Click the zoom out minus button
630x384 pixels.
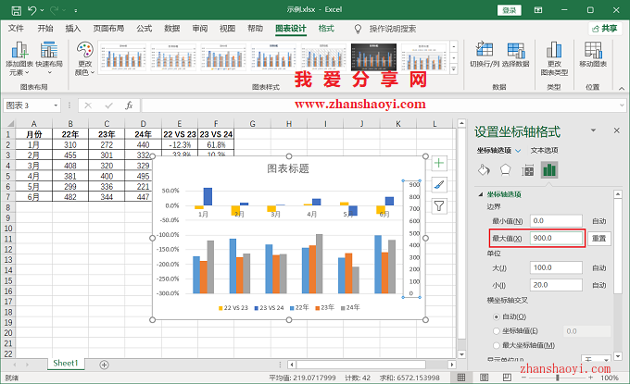(523, 378)
